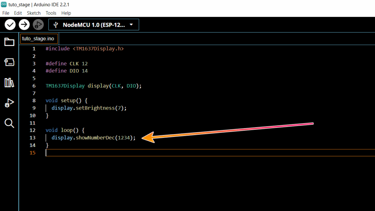This screenshot has height=211, width=375.
Task: Open the Boards Manager sidebar icon
Action: click(9, 62)
